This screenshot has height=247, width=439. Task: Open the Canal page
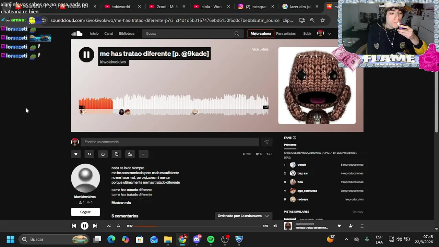(109, 34)
